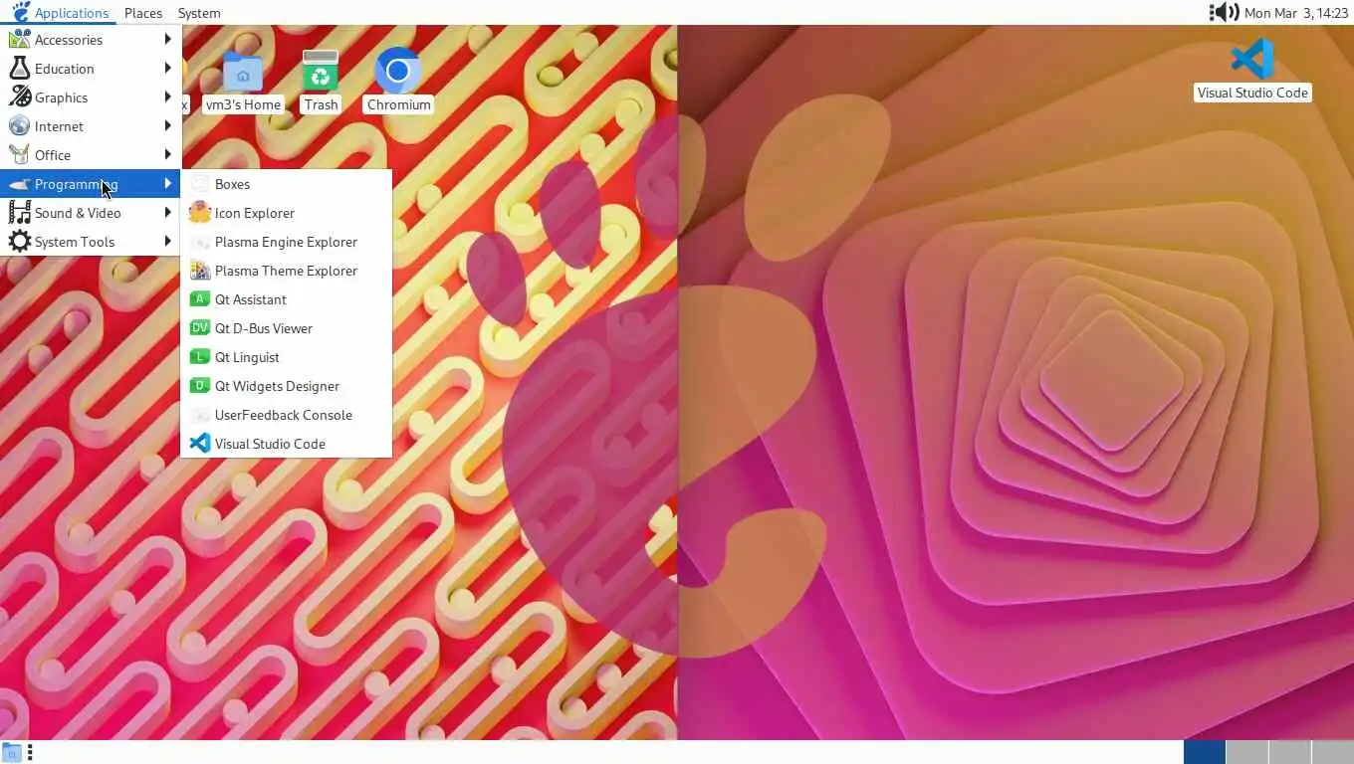Image resolution: width=1354 pixels, height=764 pixels.
Task: Click the show desktop icon in the bottom panel
Action: tap(12, 752)
